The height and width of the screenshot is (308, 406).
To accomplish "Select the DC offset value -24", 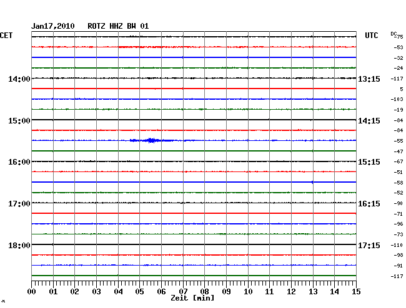I will [399, 68].
